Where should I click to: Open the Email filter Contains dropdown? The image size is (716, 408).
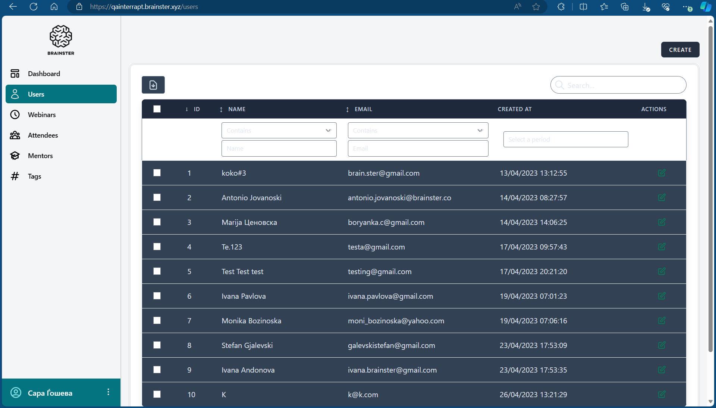pyautogui.click(x=418, y=131)
